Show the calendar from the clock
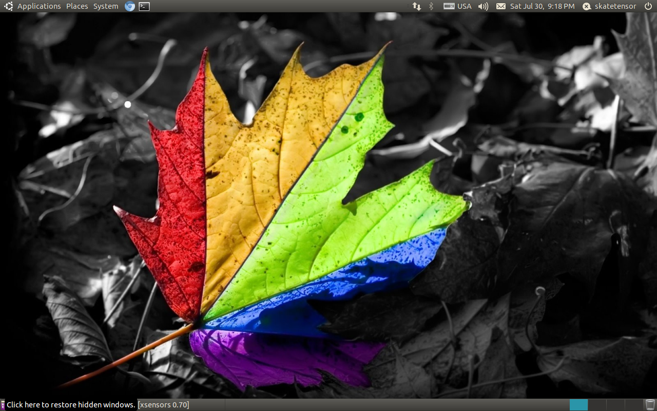The width and height of the screenshot is (657, 411). point(542,6)
